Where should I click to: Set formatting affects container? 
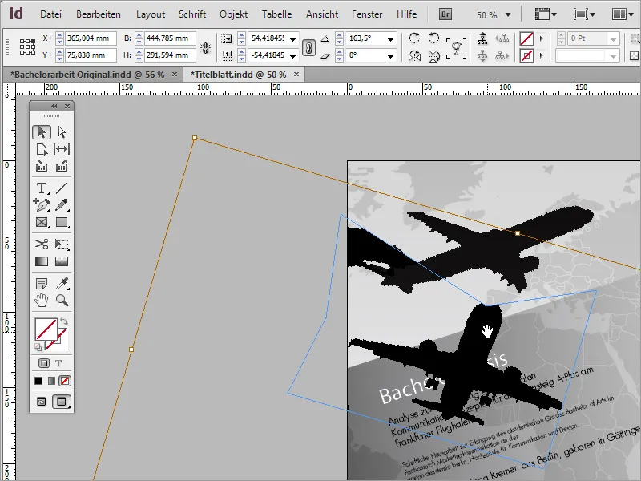point(44,363)
